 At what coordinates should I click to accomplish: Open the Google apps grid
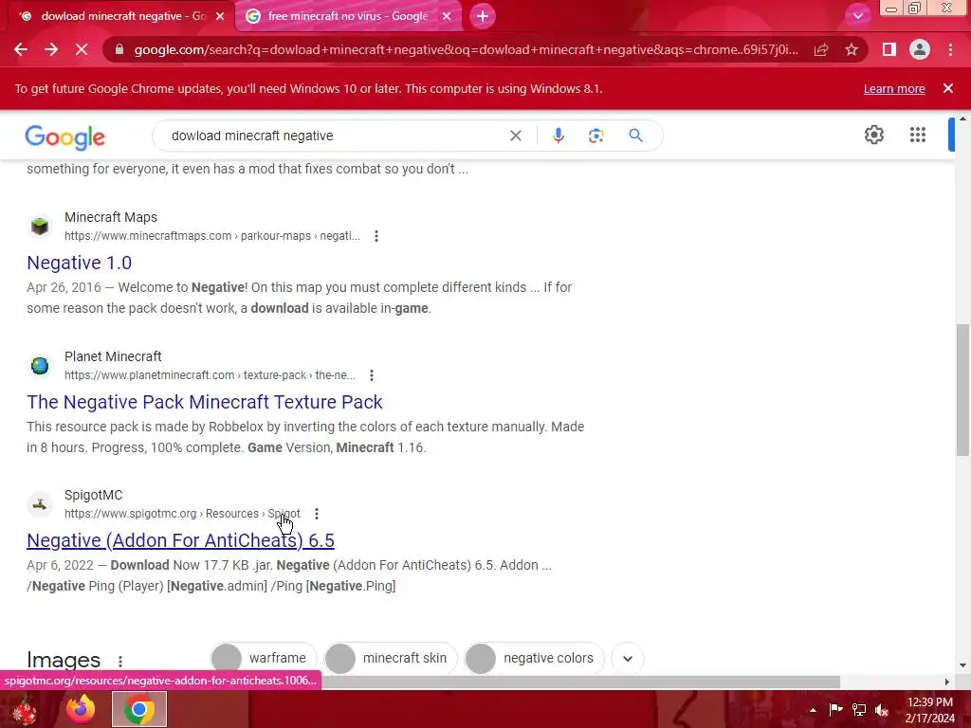(x=918, y=135)
